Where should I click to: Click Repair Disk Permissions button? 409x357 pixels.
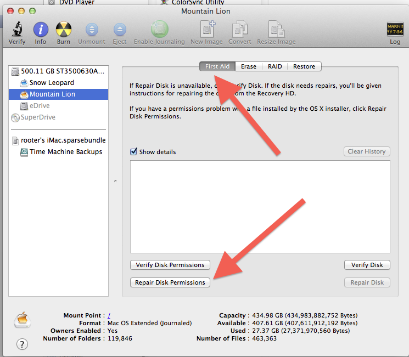click(x=170, y=282)
